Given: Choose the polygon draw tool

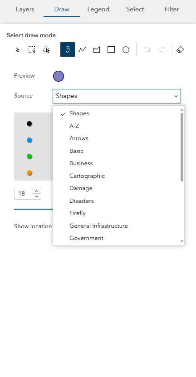Looking at the screenshot, I should (97, 49).
